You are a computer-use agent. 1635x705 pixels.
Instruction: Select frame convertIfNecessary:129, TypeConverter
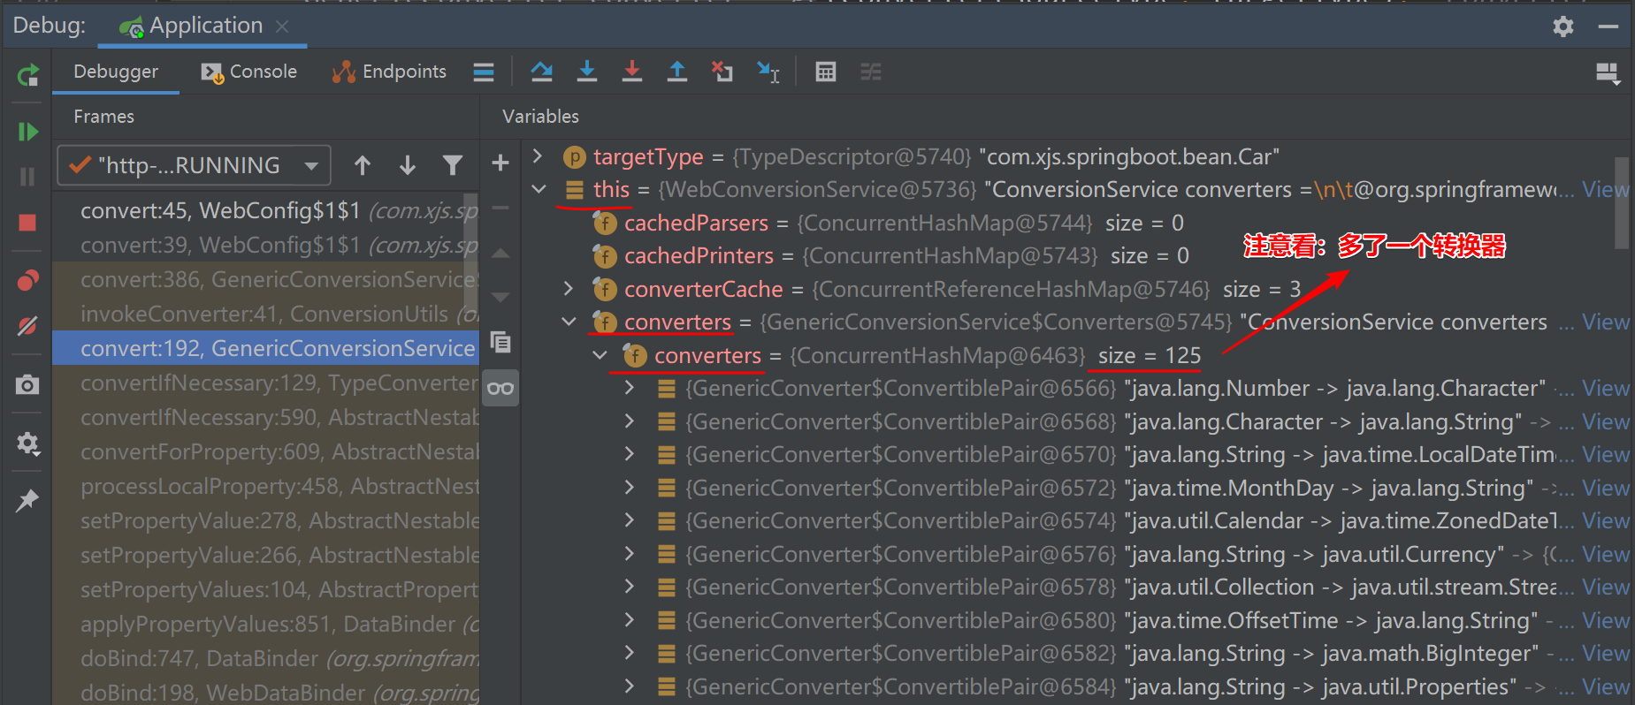pyautogui.click(x=265, y=383)
